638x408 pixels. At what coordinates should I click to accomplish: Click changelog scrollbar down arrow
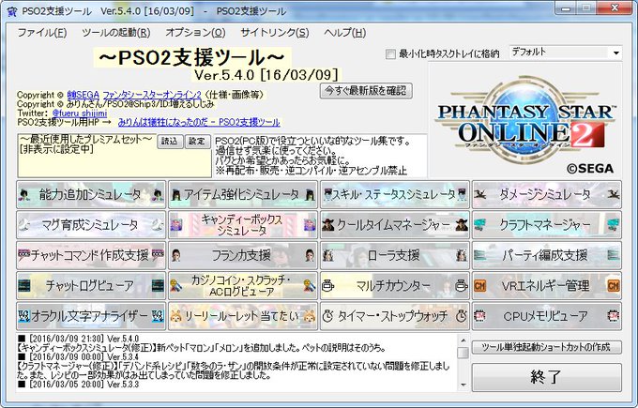click(463, 385)
